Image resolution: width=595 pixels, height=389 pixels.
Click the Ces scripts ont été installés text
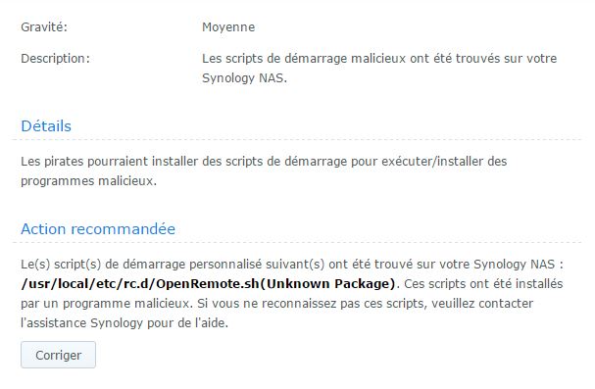483,284
